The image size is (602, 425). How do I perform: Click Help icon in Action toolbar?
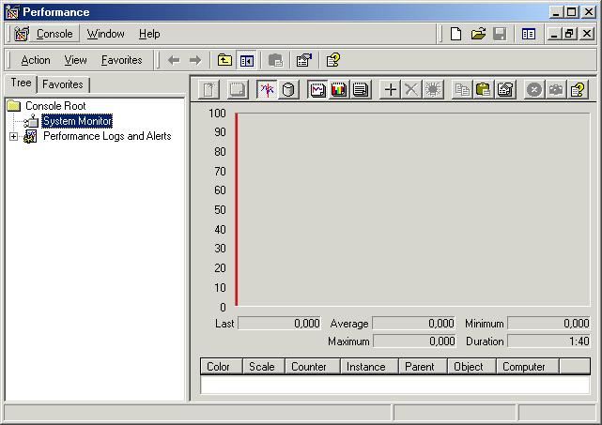[332, 60]
